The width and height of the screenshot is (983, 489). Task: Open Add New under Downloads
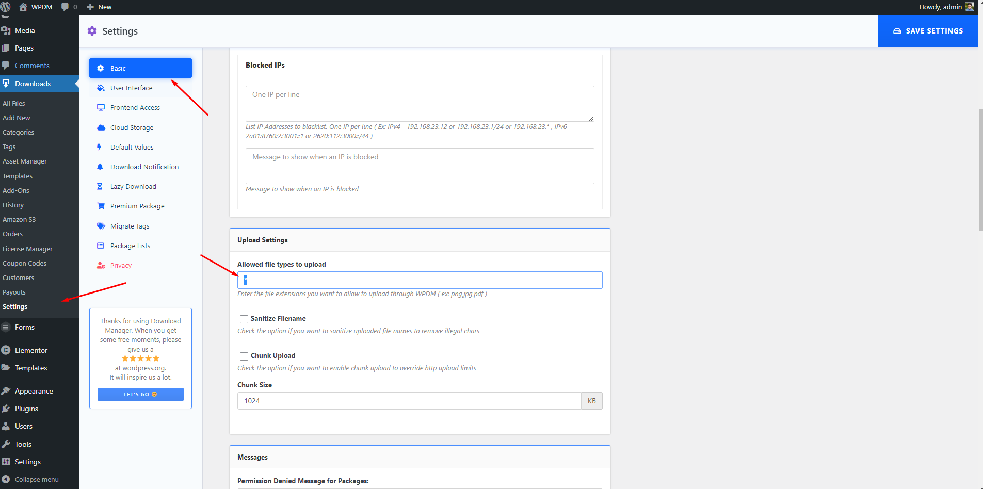[x=17, y=118]
